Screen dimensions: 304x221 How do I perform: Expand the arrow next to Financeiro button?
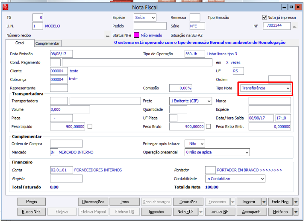(x=232, y=202)
